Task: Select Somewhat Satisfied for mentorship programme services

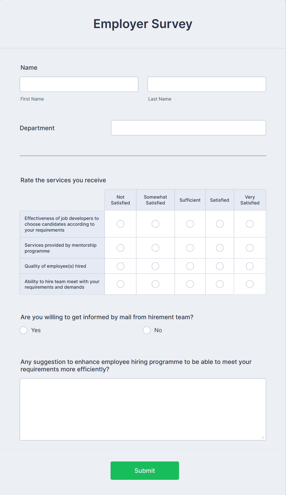Action: pyautogui.click(x=155, y=248)
